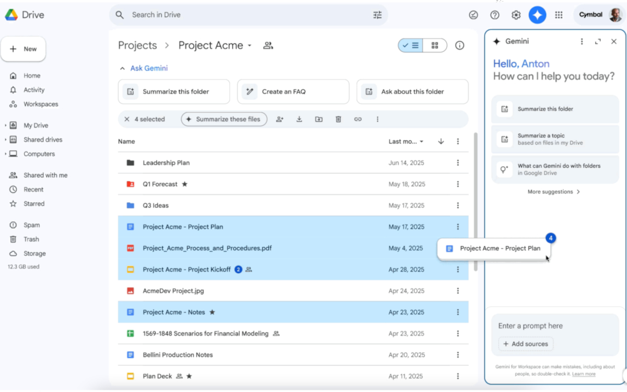Open Workspaces in the sidebar
The image size is (627, 392).
(x=40, y=104)
